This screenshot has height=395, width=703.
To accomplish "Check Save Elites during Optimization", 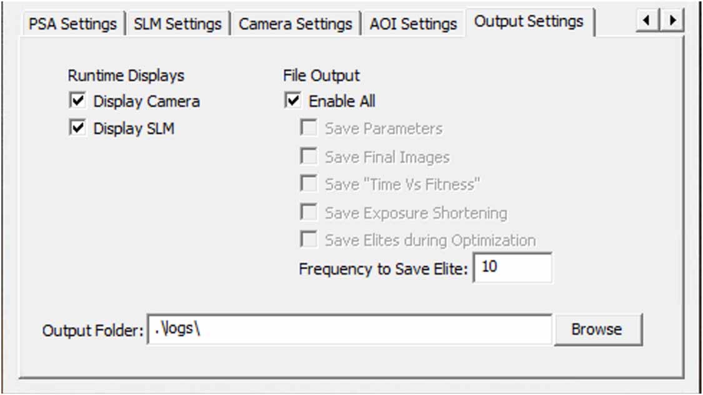I will [309, 240].
